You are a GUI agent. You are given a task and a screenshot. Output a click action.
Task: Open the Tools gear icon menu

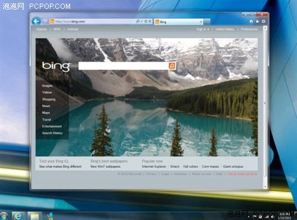pos(263,21)
